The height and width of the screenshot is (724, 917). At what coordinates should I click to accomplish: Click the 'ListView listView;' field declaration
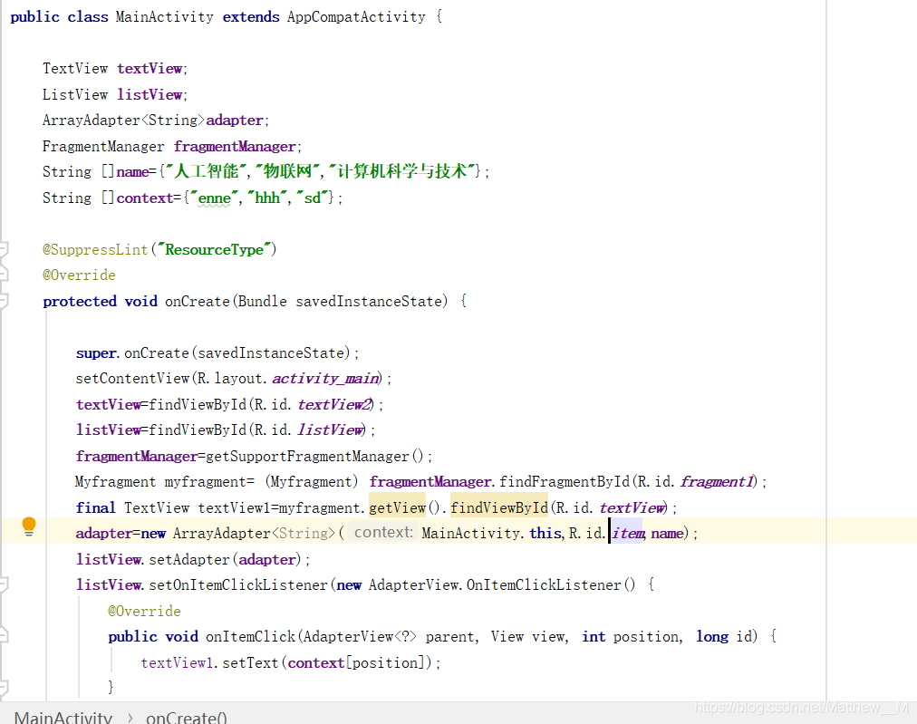[x=114, y=95]
